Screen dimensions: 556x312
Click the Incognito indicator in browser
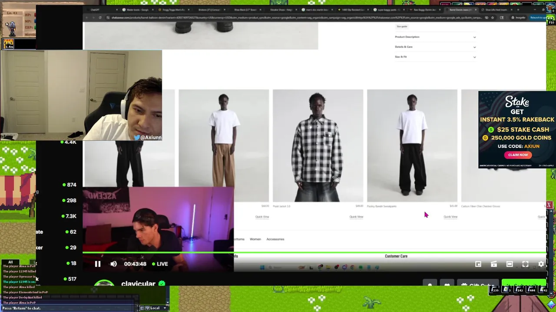518,18
